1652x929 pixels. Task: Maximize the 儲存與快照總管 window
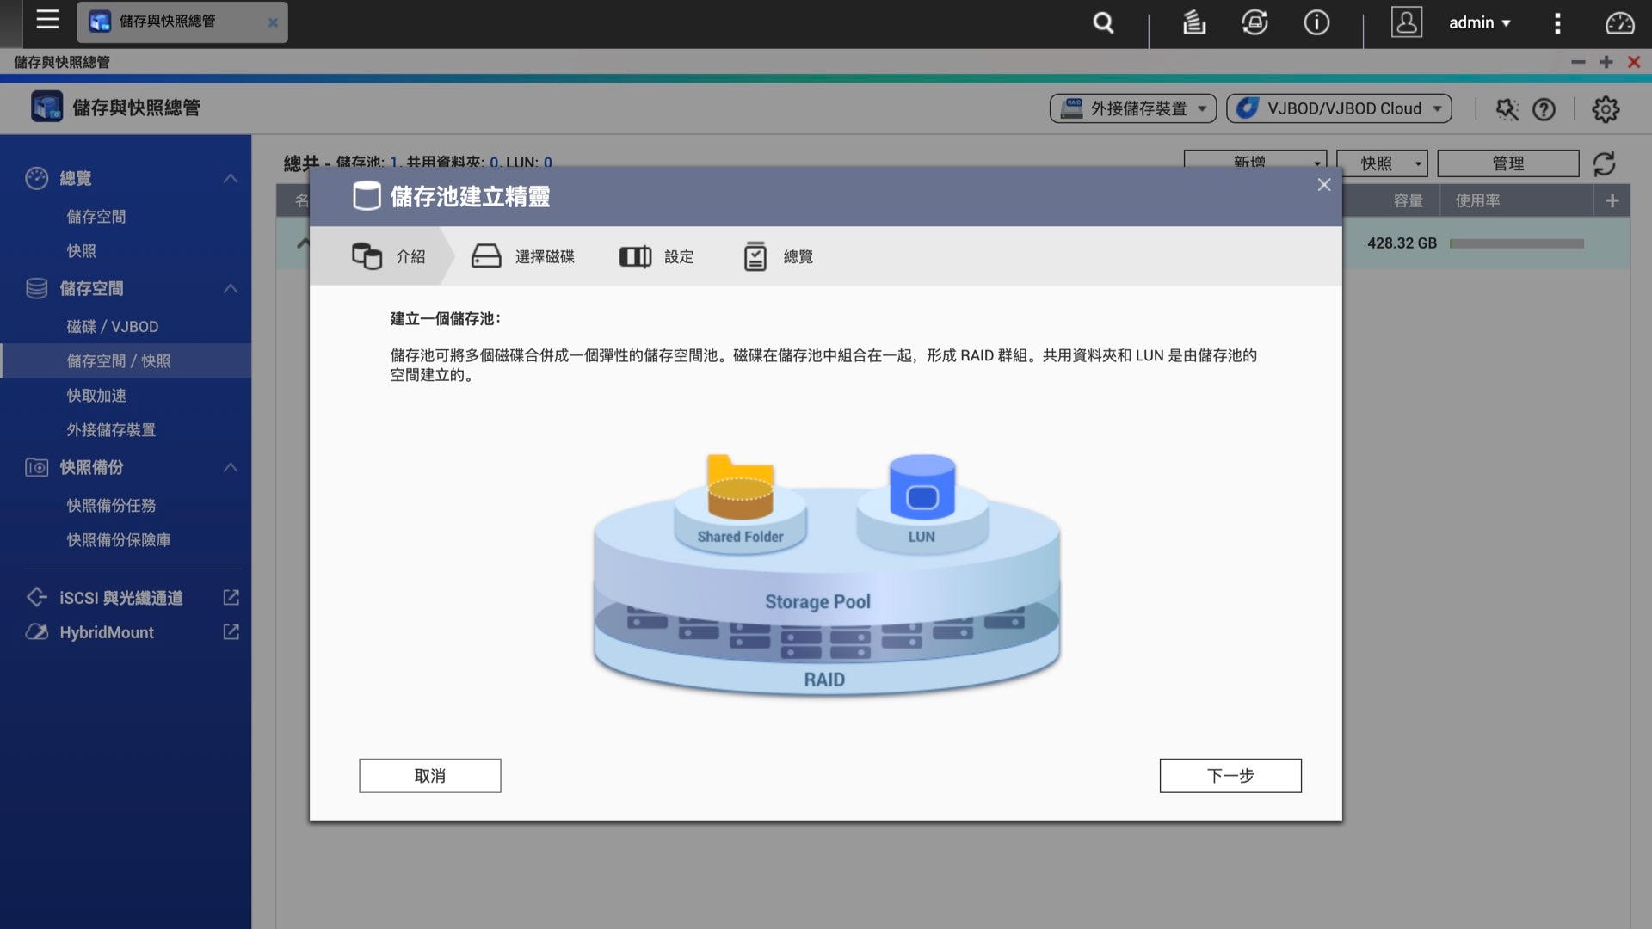point(1606,62)
